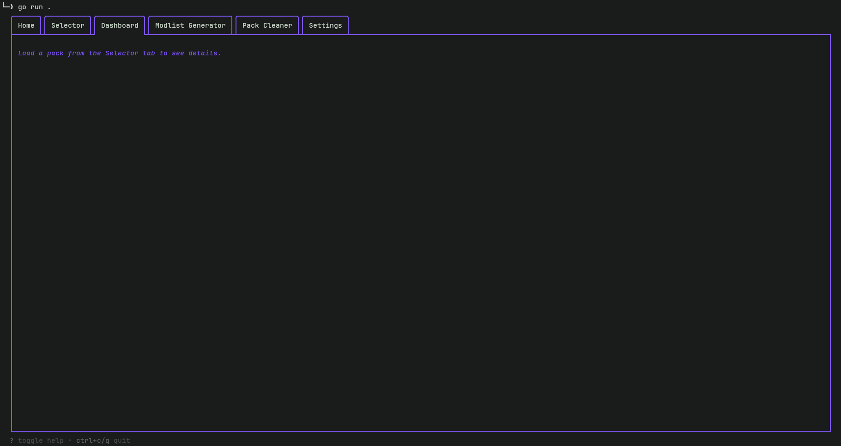Open the Settings tab
This screenshot has width=841, height=446.
[x=325, y=25]
